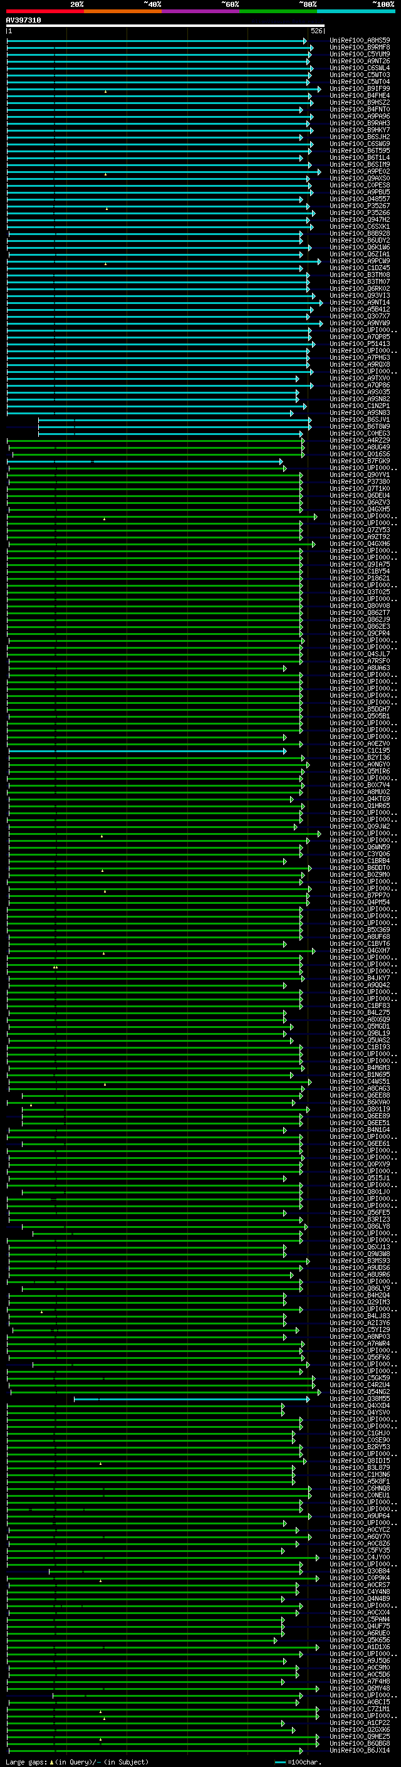The width and height of the screenshot is (401, 1767).
Task: Click the purple ~60% legend color bar
Action: (201, 11)
